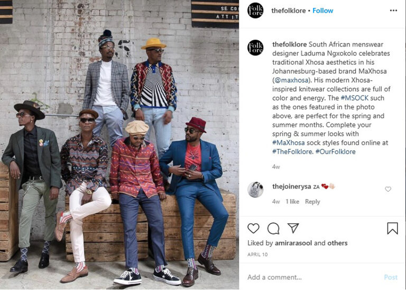Image resolution: width=406 pixels, height=290 pixels.
Task: Open the #OurFolklore hashtag
Action: click(x=335, y=152)
